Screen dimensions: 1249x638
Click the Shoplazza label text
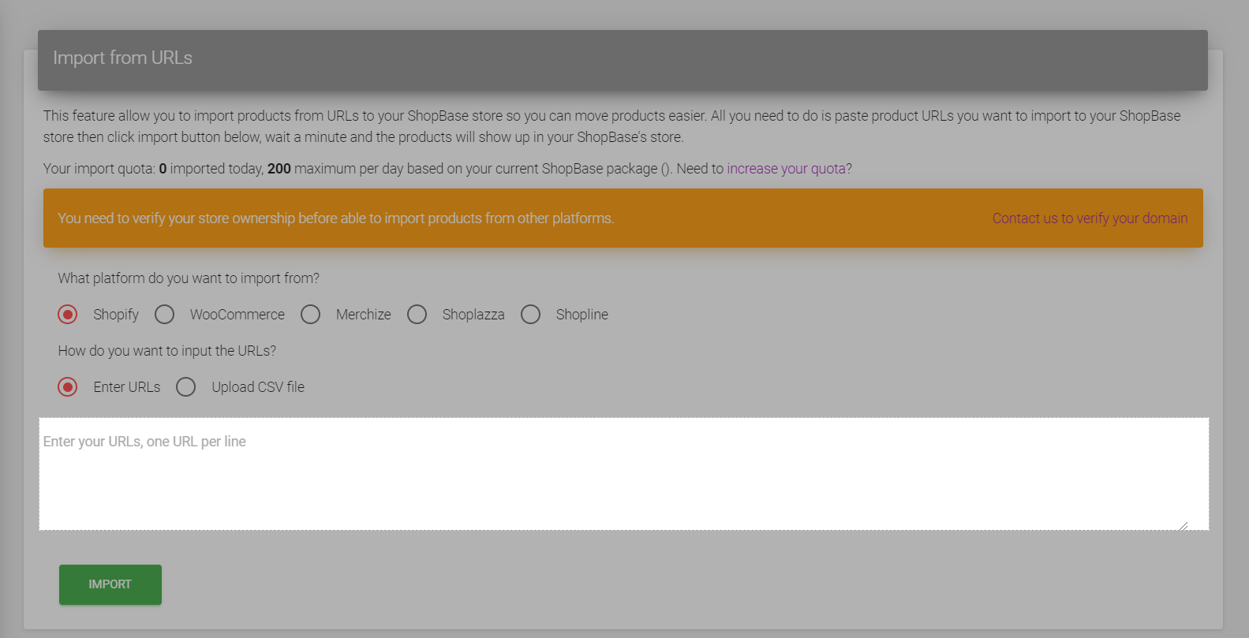(473, 315)
